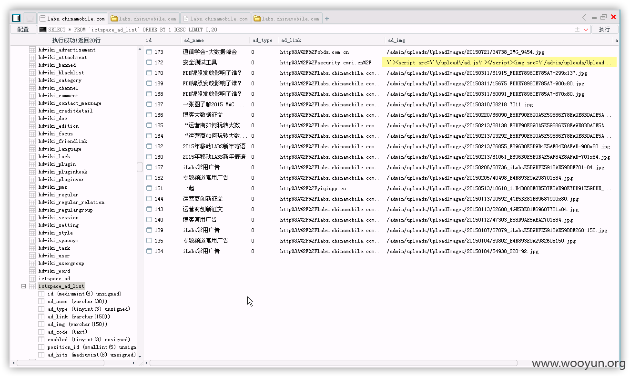The image size is (630, 377).
Task: Click the ad_name cell 博客大数据征文
Action: tap(203, 115)
